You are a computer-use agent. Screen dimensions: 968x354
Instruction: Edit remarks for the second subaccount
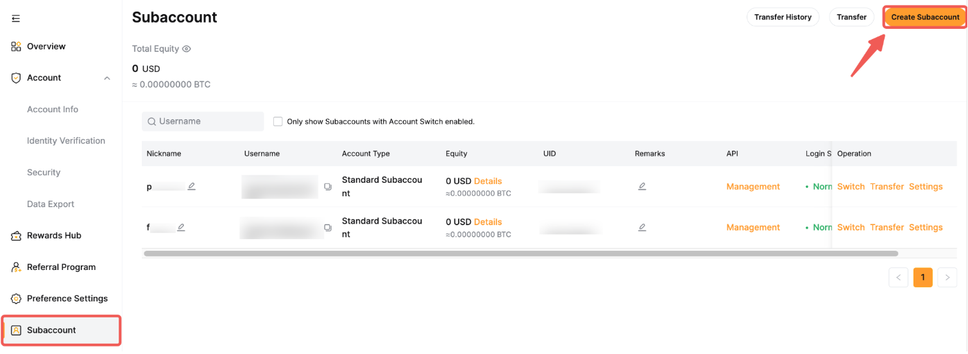(642, 228)
